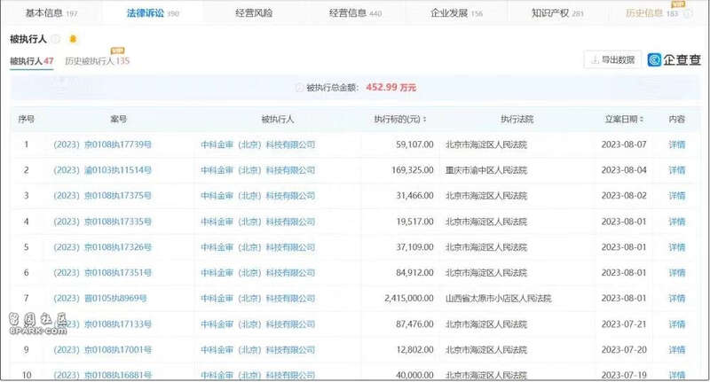710x382 pixels.
Task: Switch to the 法律诉讼 tab
Action: (x=153, y=13)
